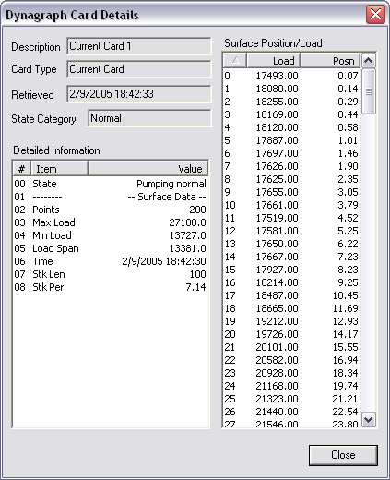The height and width of the screenshot is (480, 390).
Task: Click the Surface list scrollbar thumb
Action: click(x=369, y=91)
